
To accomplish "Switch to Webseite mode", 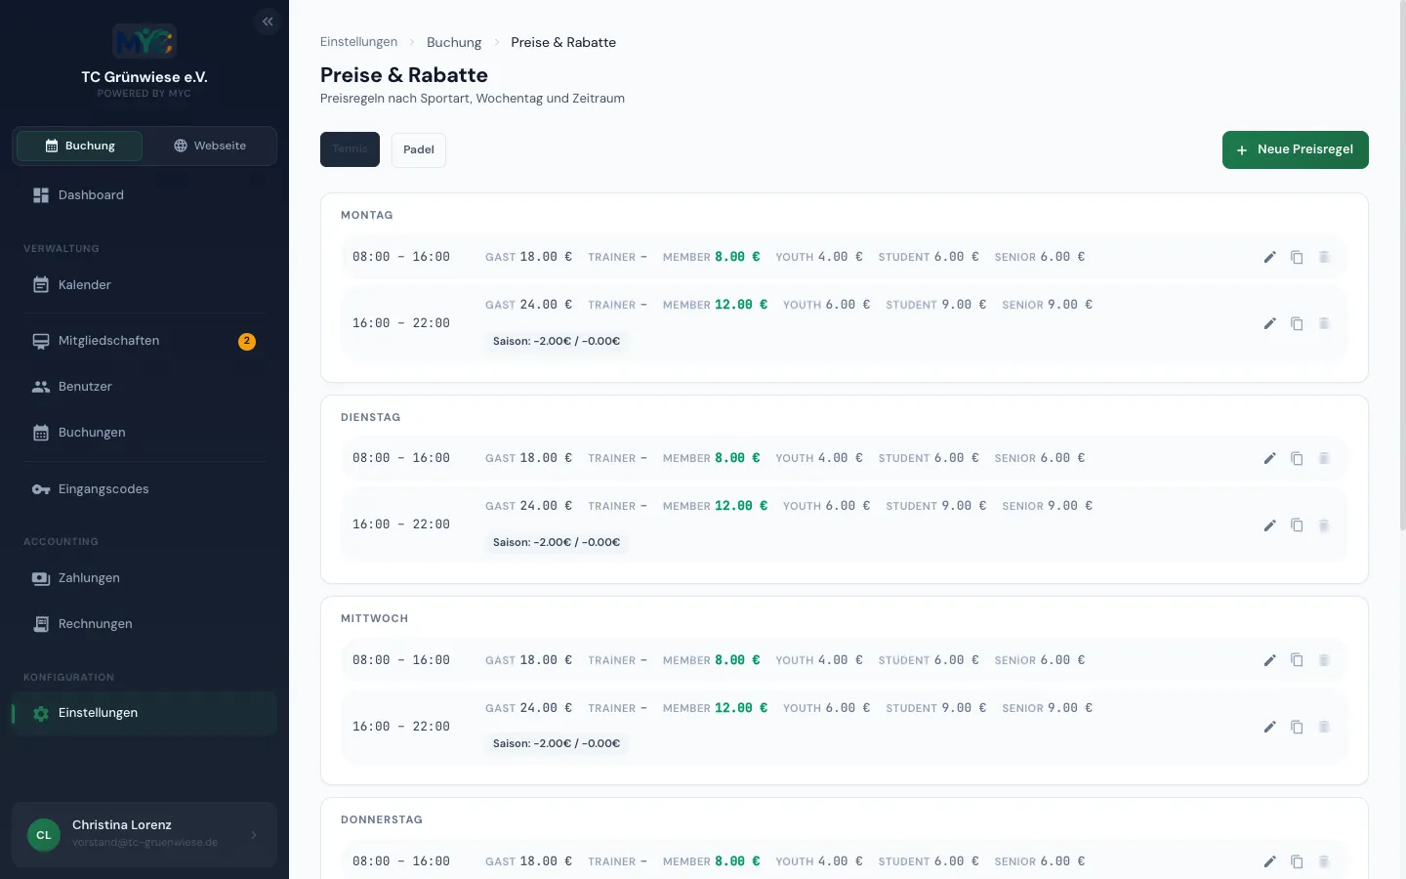I will click(210, 146).
